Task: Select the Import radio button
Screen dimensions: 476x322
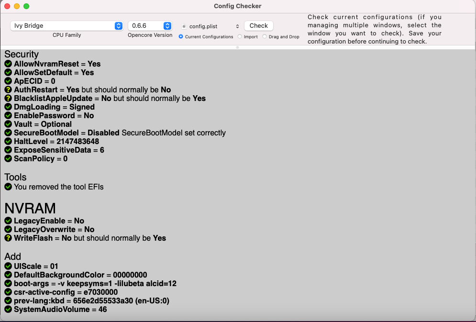Action: pos(240,36)
